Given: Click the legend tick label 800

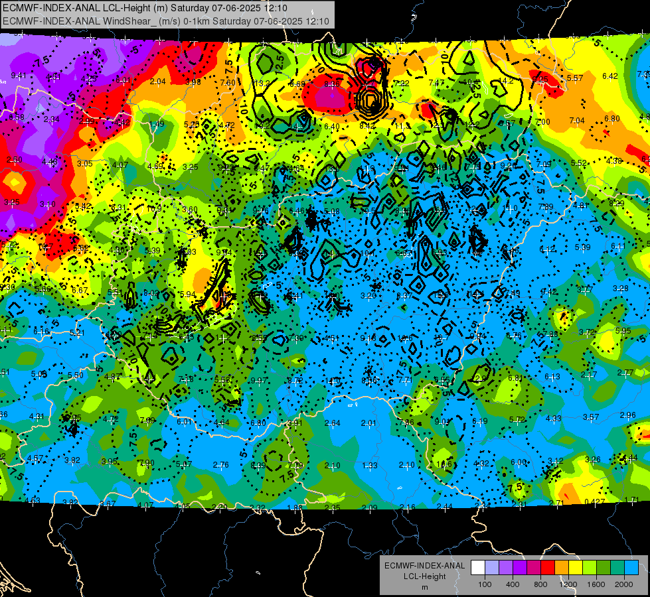Looking at the screenshot, I should 540,584.
